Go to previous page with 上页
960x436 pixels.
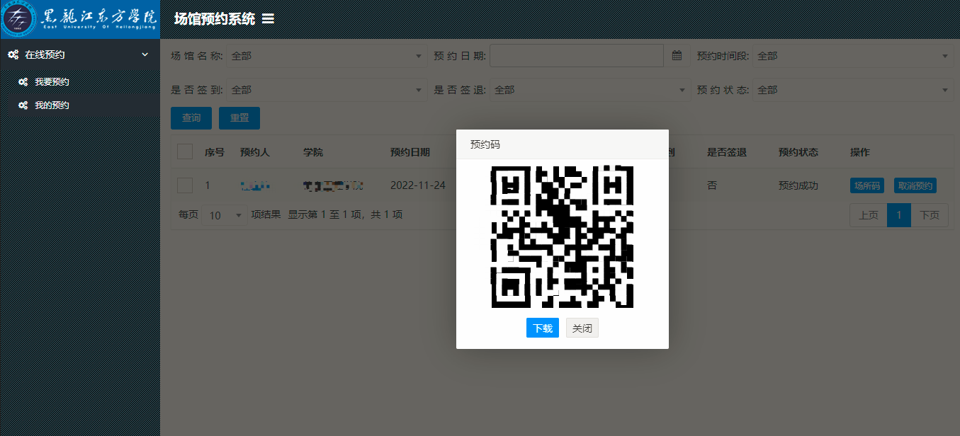pos(869,215)
